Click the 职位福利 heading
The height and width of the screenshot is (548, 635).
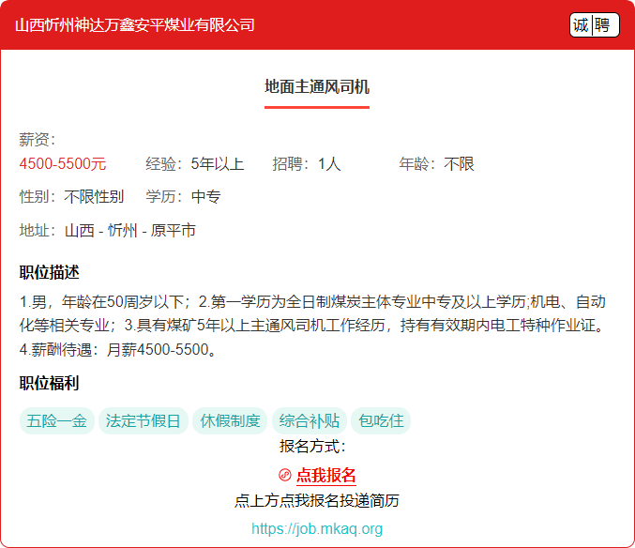click(50, 383)
